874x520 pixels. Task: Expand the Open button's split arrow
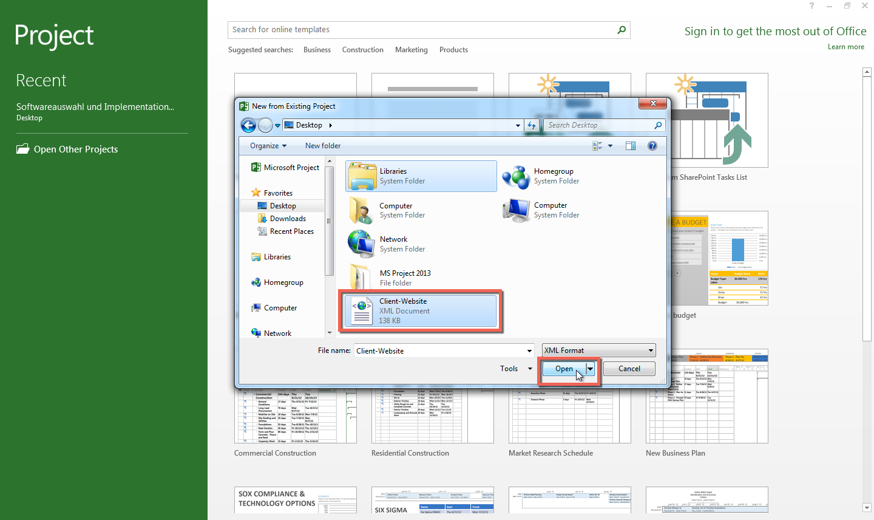[589, 368]
